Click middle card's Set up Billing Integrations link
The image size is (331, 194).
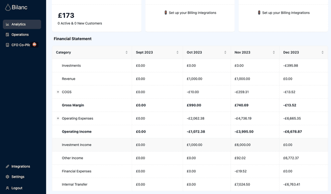tap(192, 12)
